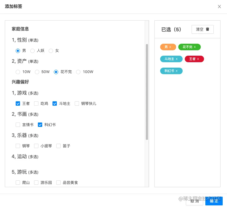Click the green 花不完 tag label
Viewport: 227px width, 207px height.
point(187,47)
